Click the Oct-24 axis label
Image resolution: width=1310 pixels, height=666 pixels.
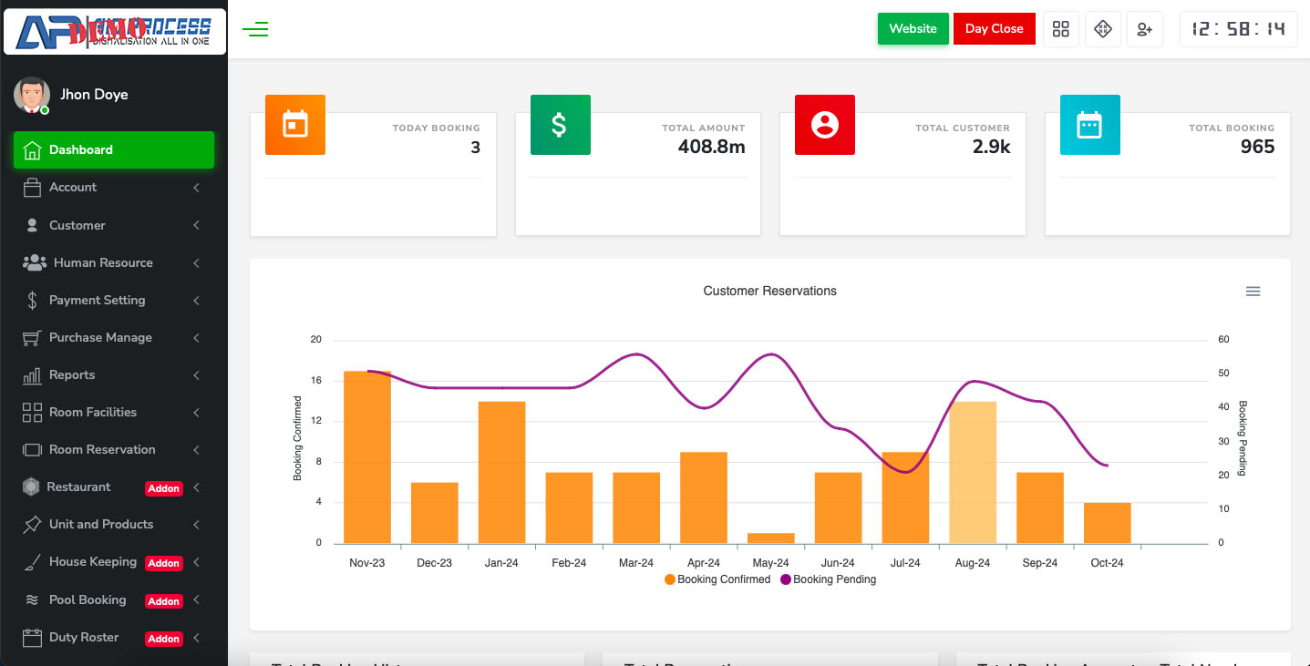pyautogui.click(x=1107, y=563)
